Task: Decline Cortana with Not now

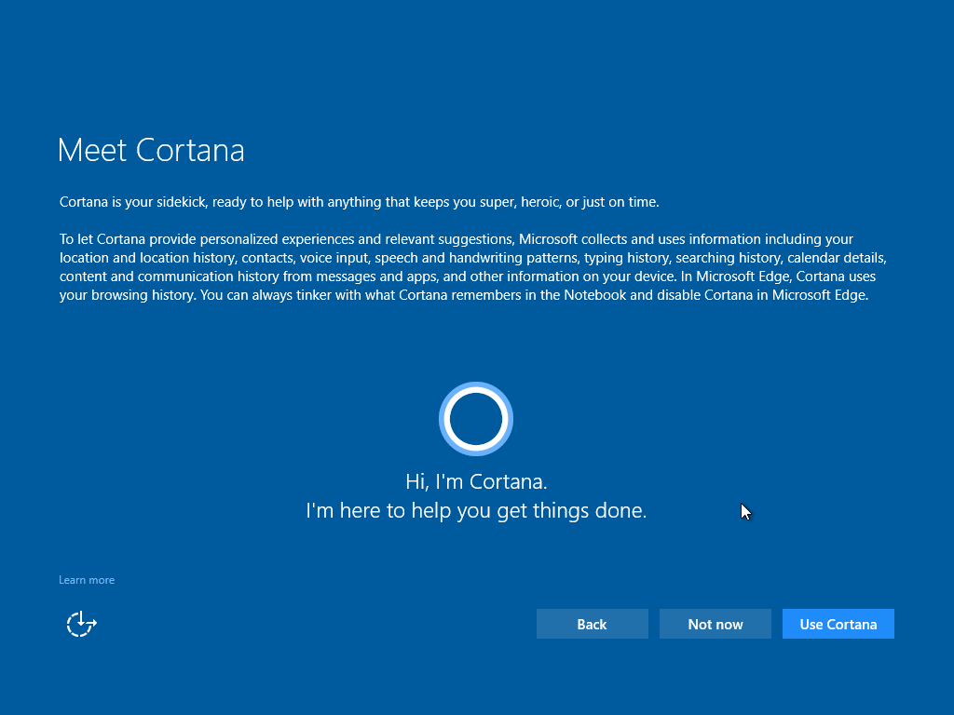Action: tap(715, 624)
